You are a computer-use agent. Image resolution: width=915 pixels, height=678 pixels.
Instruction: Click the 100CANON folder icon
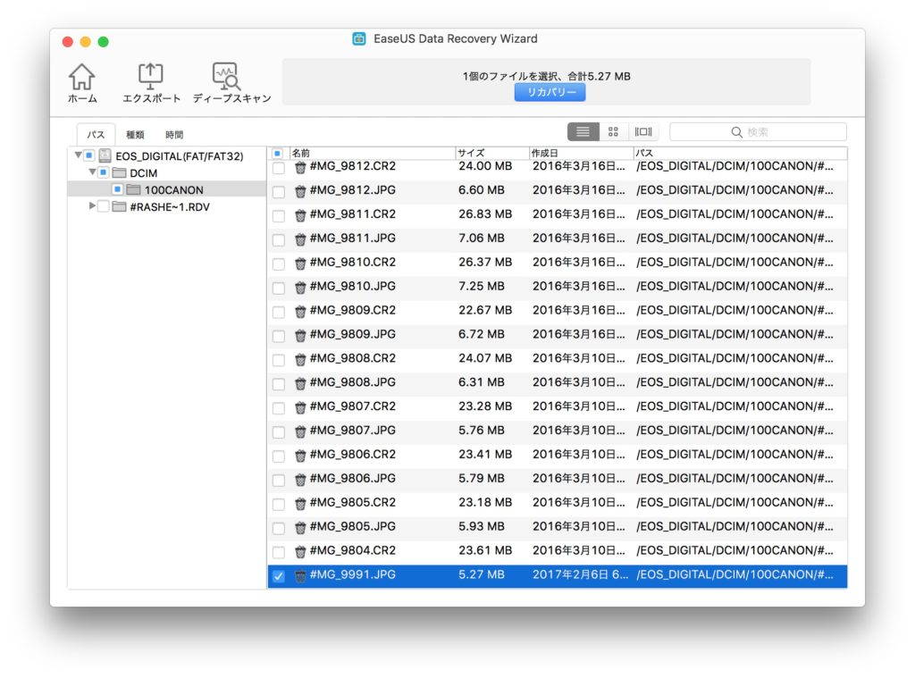click(x=134, y=189)
